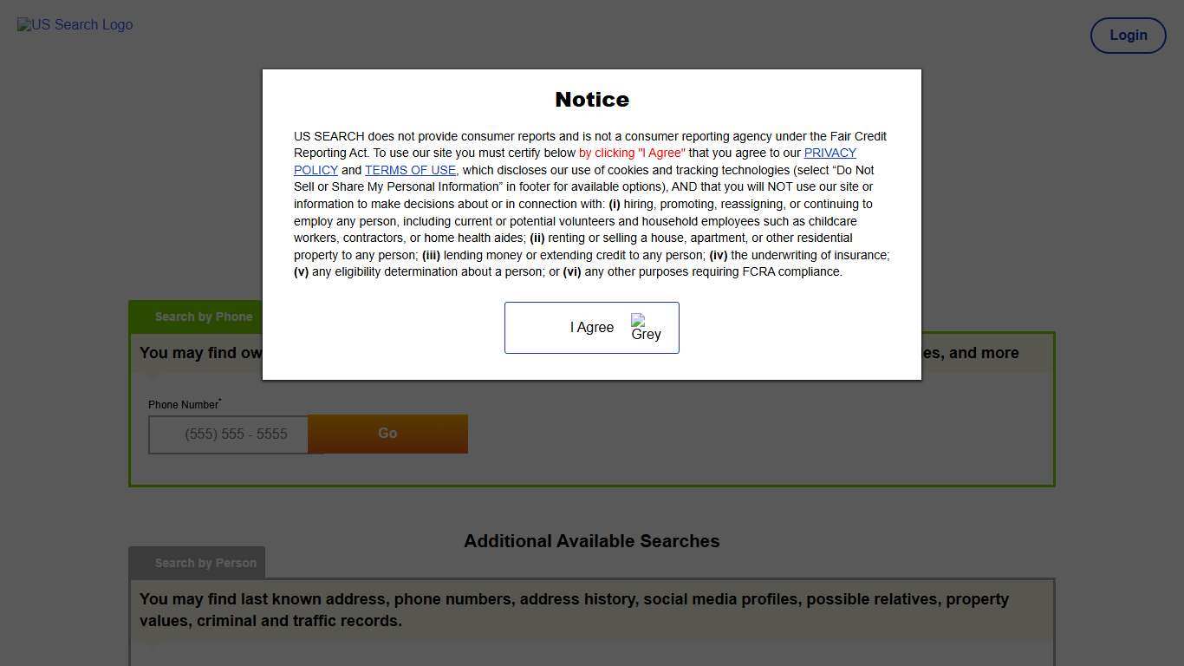Viewport: 1184px width, 666px height.
Task: Select the "Search by Phone" tab
Action: pos(204,317)
